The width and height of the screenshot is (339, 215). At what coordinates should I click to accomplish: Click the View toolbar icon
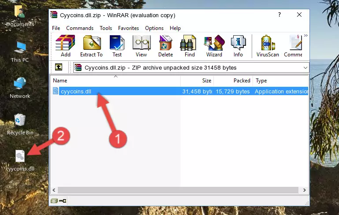142,46
